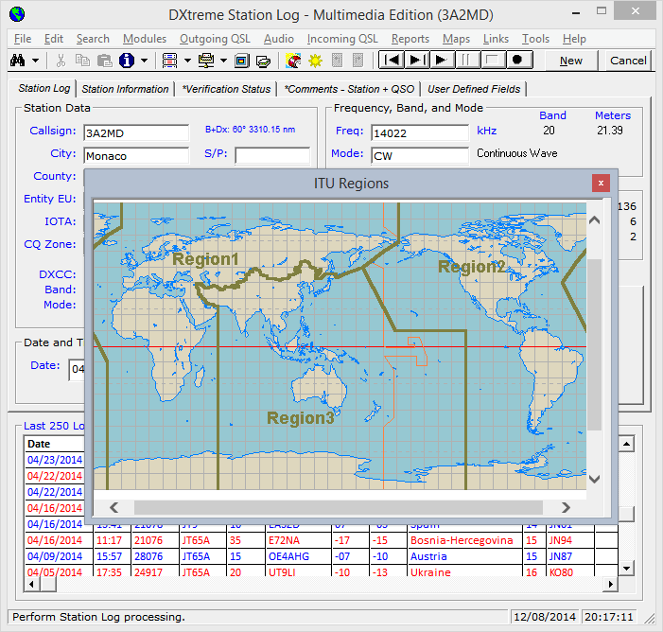Open the information icon dropdown arrow
This screenshot has width=663, height=632.
click(x=144, y=61)
